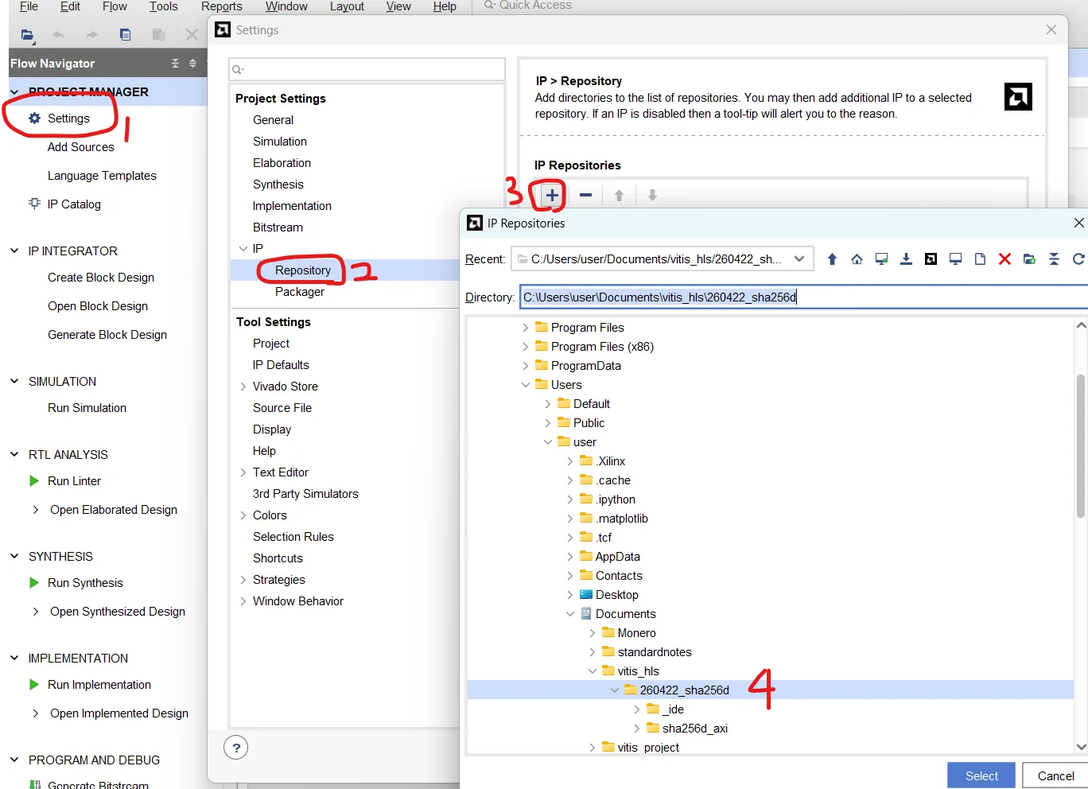Open the Tools menu
Screen dimensions: 1088x789
click(x=163, y=6)
